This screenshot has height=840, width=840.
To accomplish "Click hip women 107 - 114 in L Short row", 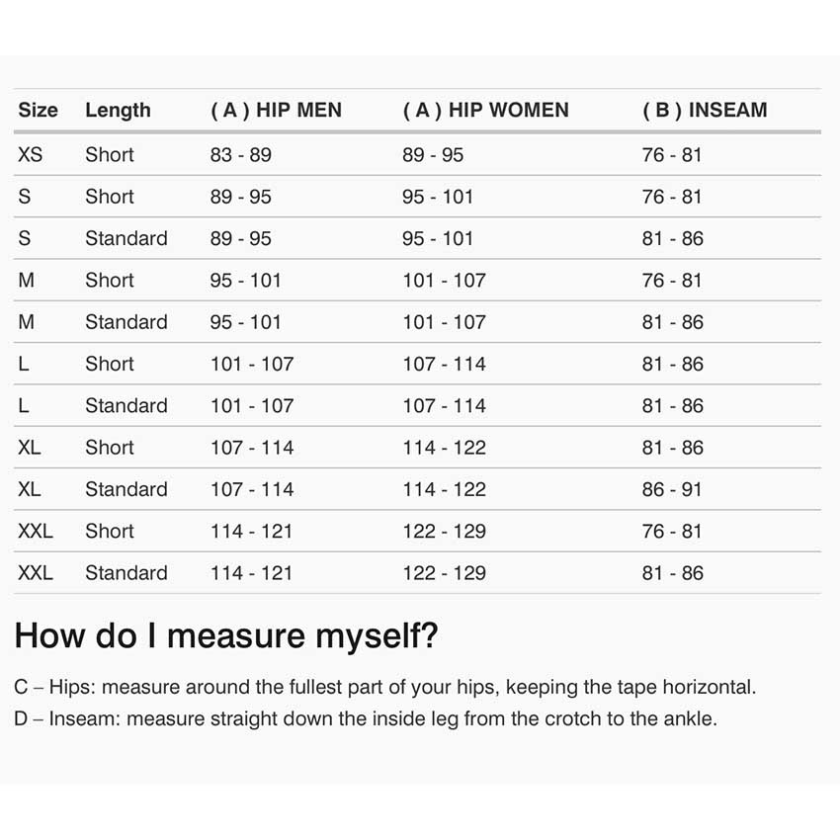I will coord(444,364).
